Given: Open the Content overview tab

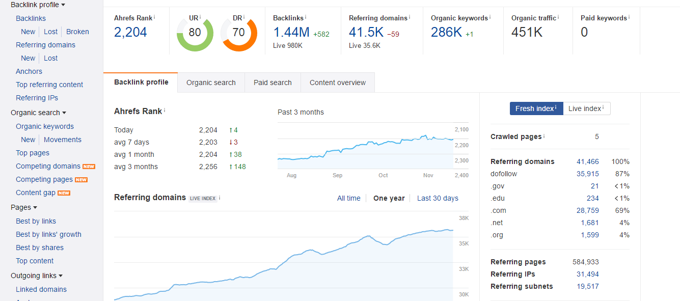Looking at the screenshot, I should (x=338, y=83).
